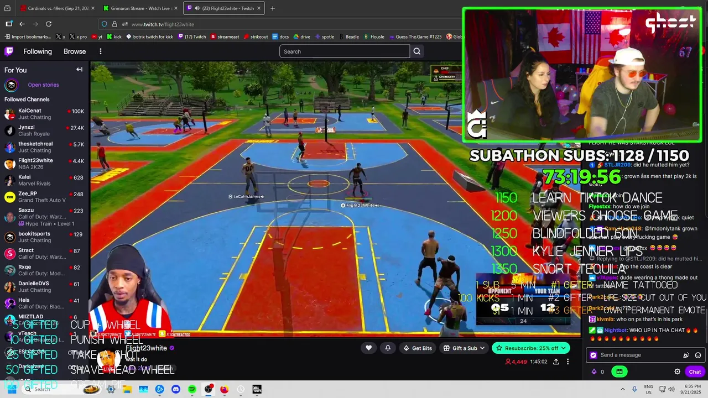The height and width of the screenshot is (398, 708).
Task: Click the search magnifier button
Action: (x=417, y=51)
